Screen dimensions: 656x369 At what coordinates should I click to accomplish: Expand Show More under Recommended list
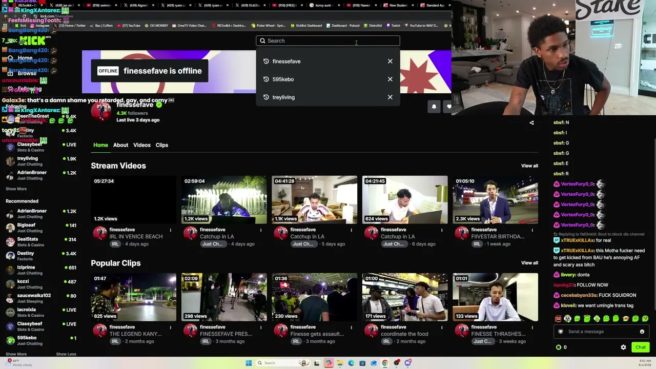click(16, 354)
